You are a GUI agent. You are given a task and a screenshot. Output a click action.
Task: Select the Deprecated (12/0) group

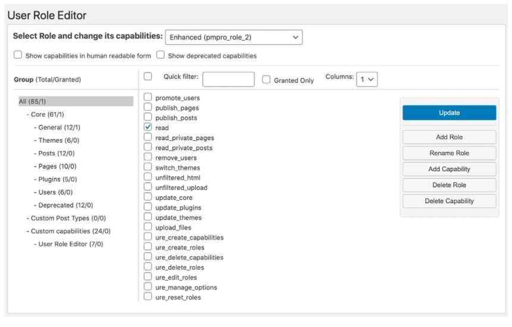pos(64,205)
